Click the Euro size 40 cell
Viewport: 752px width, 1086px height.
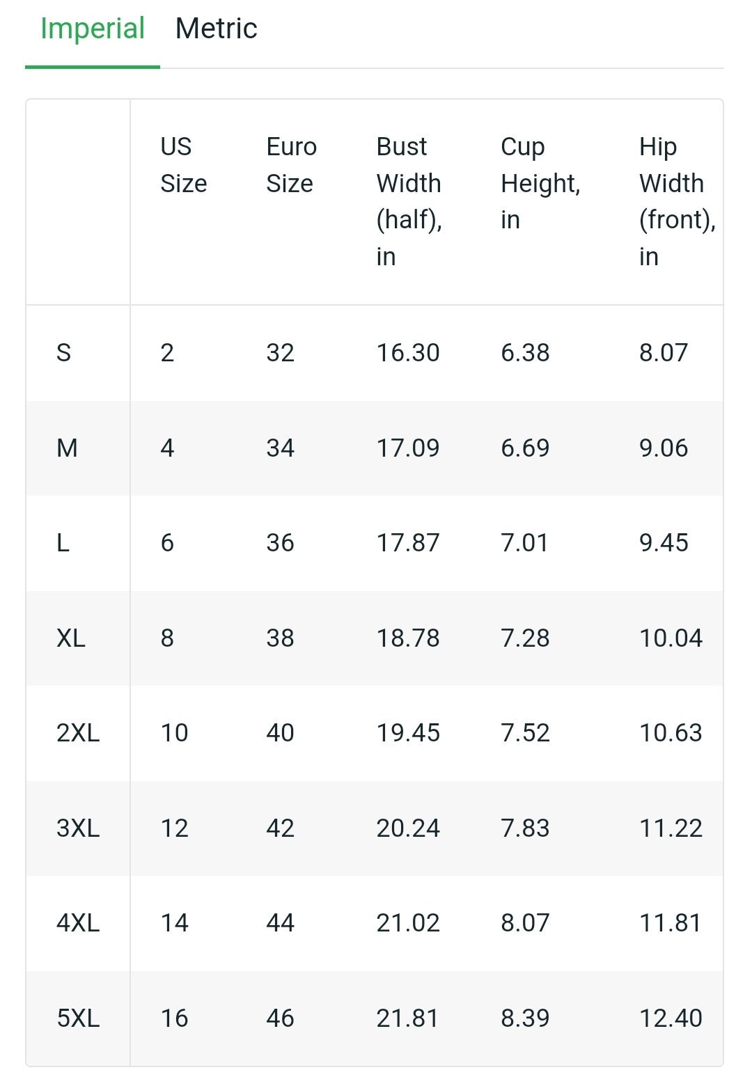click(x=280, y=733)
